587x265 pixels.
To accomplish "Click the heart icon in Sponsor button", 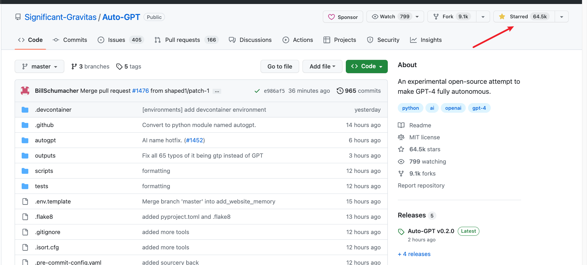I will coord(331,17).
